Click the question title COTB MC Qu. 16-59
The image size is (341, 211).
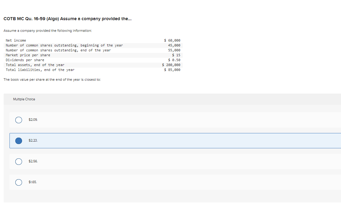[67, 19]
